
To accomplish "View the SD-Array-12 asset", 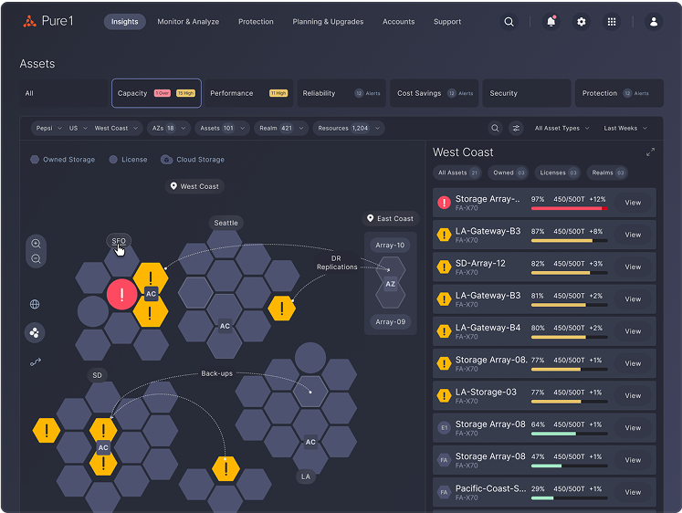I will tap(633, 267).
